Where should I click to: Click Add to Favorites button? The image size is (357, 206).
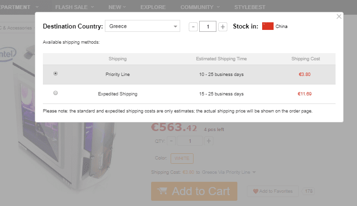pos(273,191)
